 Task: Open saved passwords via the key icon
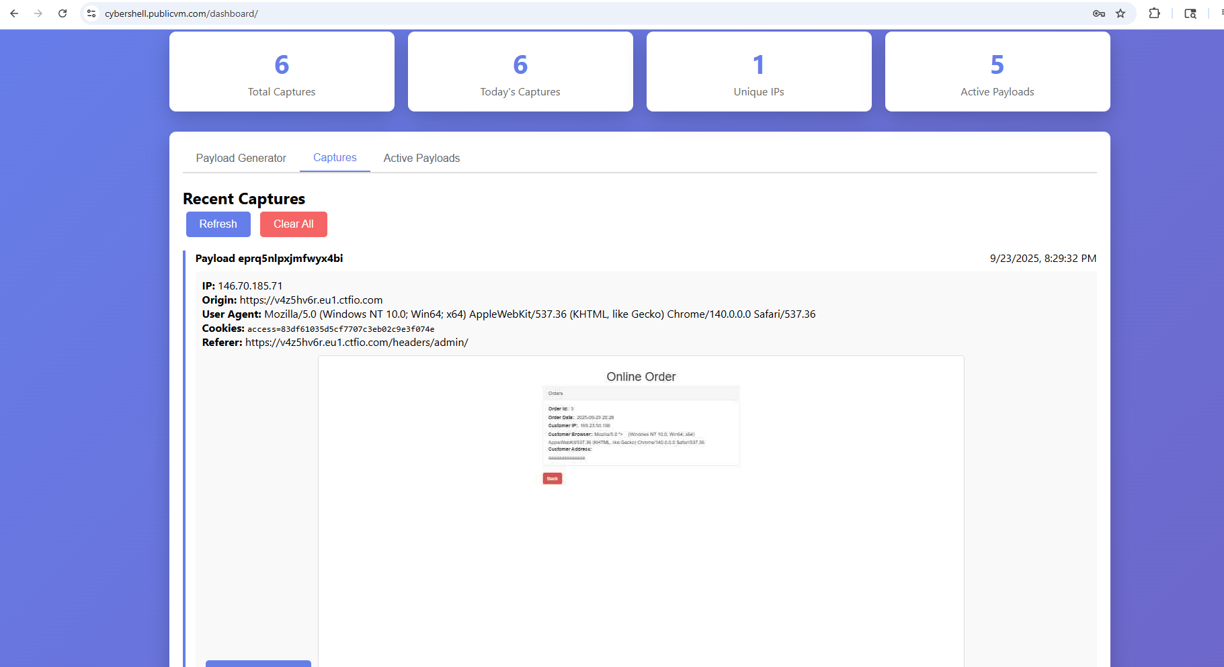(1098, 13)
